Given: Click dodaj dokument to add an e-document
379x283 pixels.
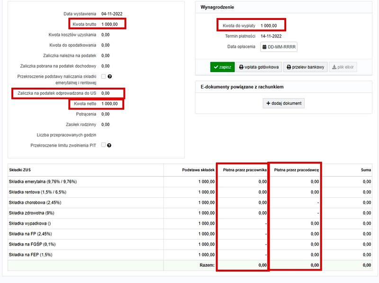Looking at the screenshot, I should [x=284, y=103].
